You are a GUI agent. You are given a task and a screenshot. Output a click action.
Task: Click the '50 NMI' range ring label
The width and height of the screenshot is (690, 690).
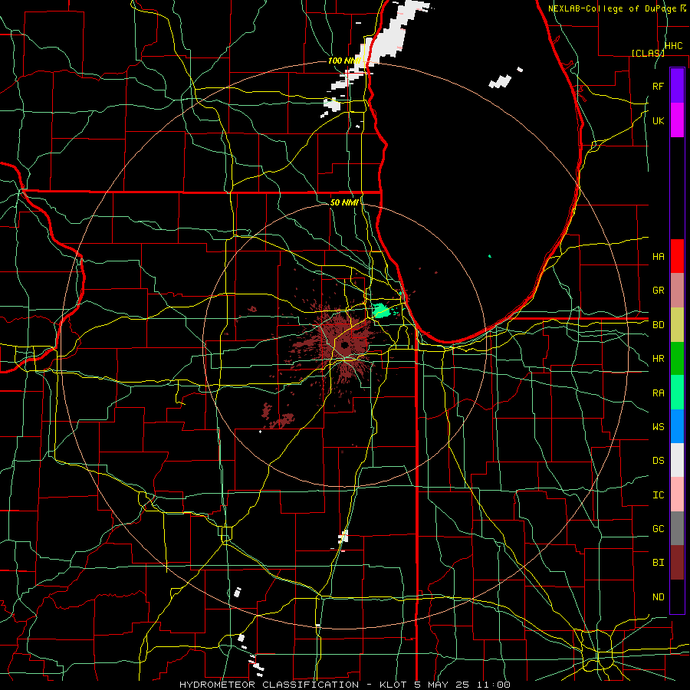click(x=344, y=202)
